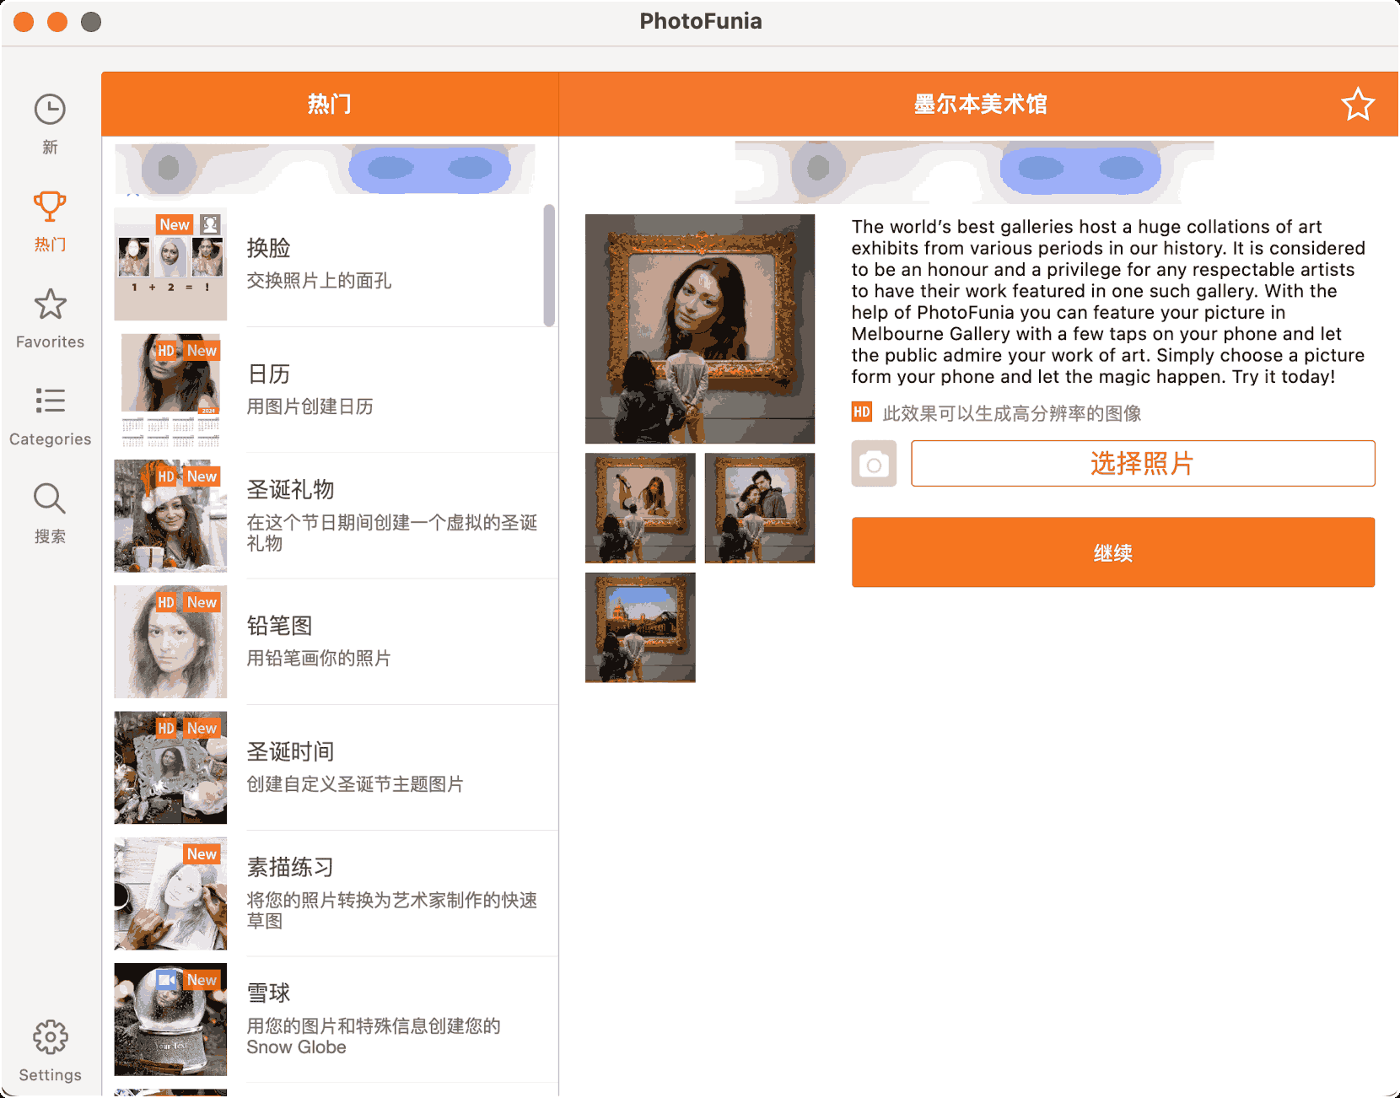Click 铅笔图 thumbnail image
1400x1098 pixels.
point(170,642)
